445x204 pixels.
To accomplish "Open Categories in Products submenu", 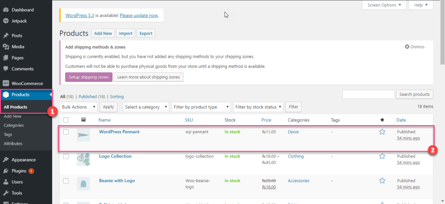I will tap(14, 125).
